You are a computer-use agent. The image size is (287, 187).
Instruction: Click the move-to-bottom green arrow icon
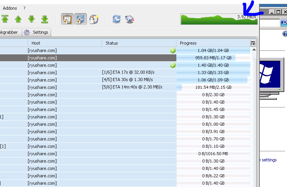tap(45, 19)
